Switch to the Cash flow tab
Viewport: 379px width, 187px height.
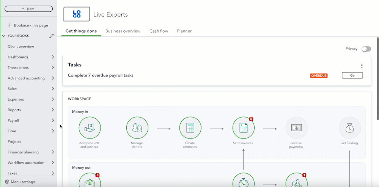[x=159, y=31]
